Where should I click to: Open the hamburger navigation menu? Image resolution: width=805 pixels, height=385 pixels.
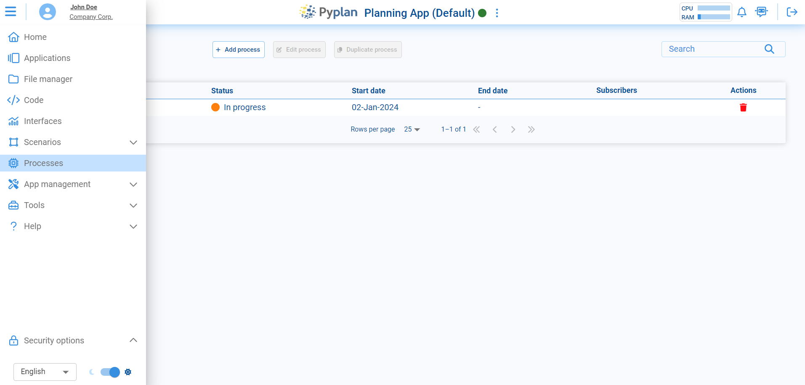click(x=11, y=12)
